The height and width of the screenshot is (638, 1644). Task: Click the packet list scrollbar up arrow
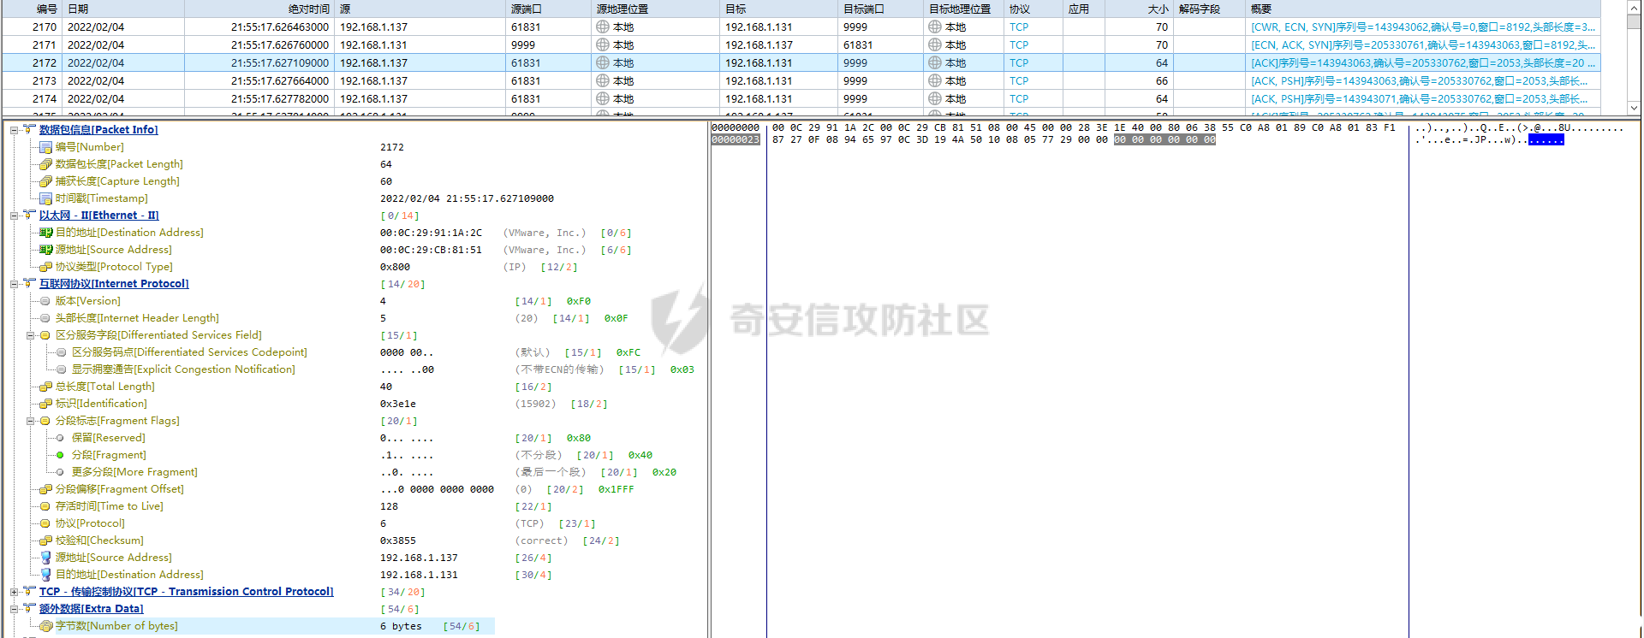[x=1635, y=7]
